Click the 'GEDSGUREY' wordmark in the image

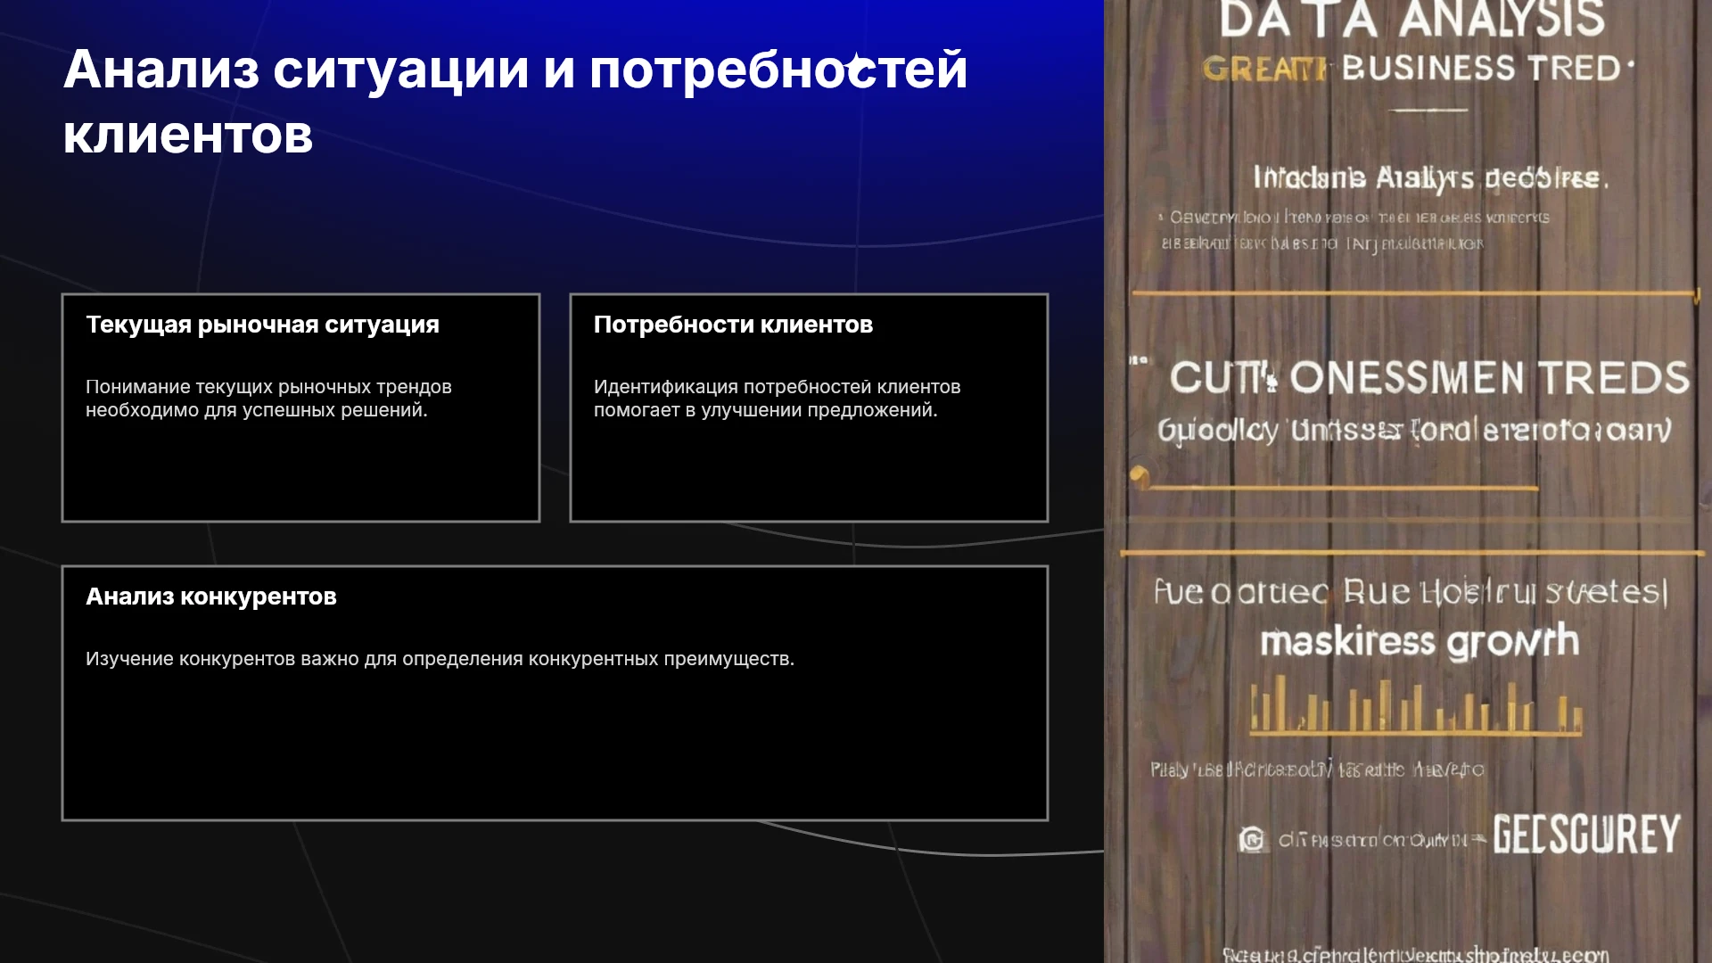[x=1586, y=835]
